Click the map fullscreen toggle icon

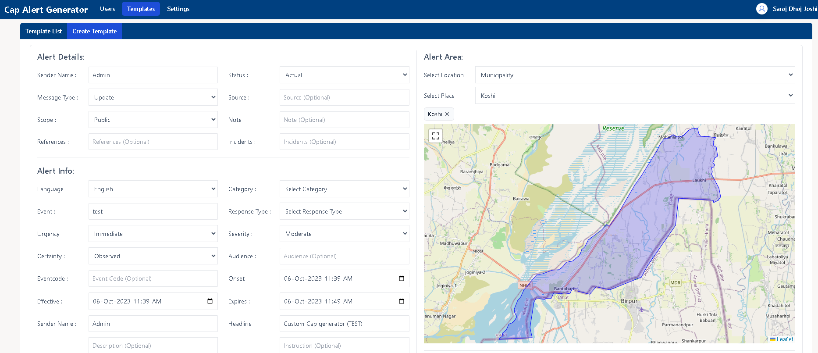[x=435, y=136]
